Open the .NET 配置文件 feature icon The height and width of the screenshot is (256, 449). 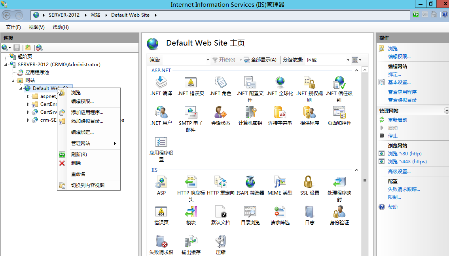tap(250, 83)
